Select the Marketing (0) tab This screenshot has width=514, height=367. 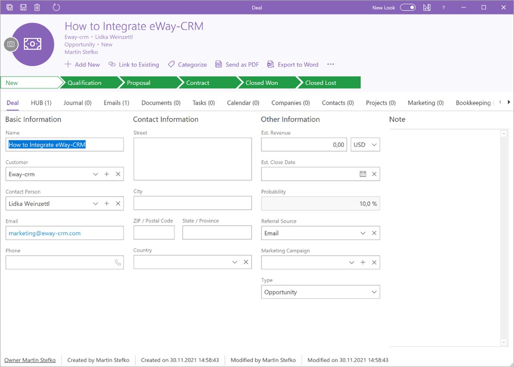click(x=425, y=103)
